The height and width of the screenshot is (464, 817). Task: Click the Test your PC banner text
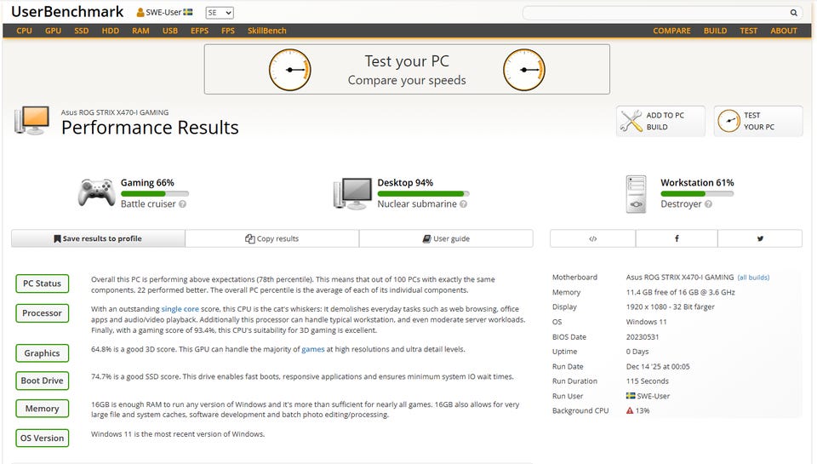[407, 61]
